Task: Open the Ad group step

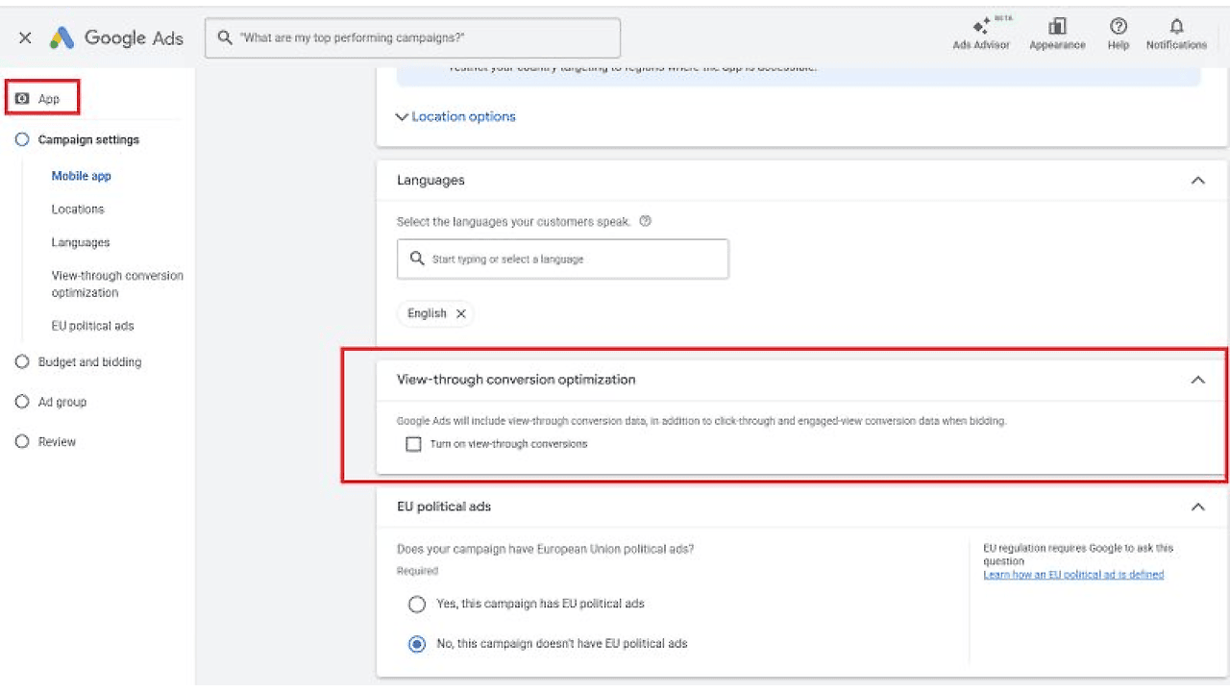Action: (x=62, y=402)
